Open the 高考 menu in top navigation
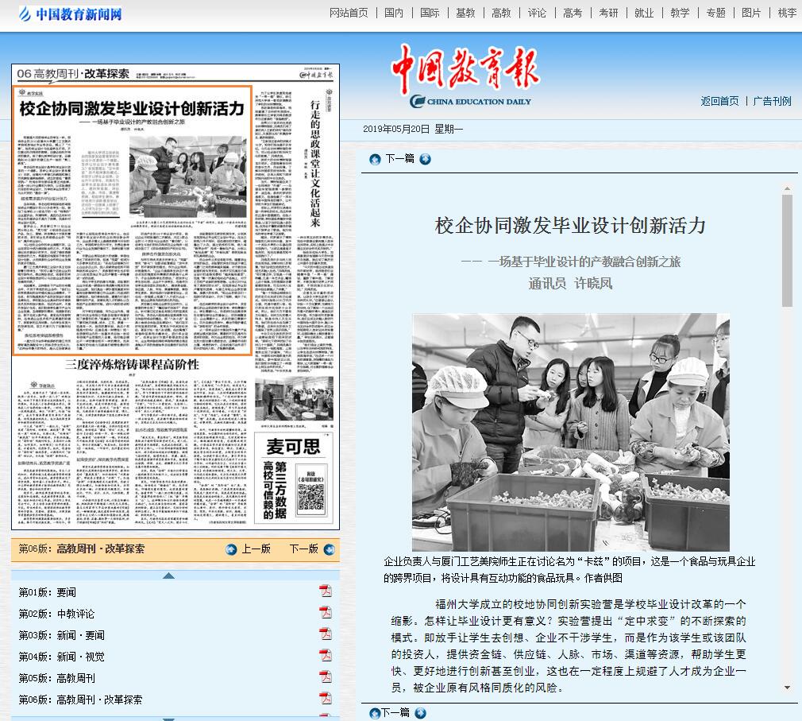Viewport: 802px width, 721px height. (573, 13)
